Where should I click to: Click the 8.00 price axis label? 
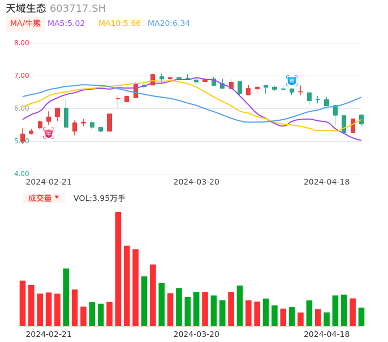(x=21, y=43)
